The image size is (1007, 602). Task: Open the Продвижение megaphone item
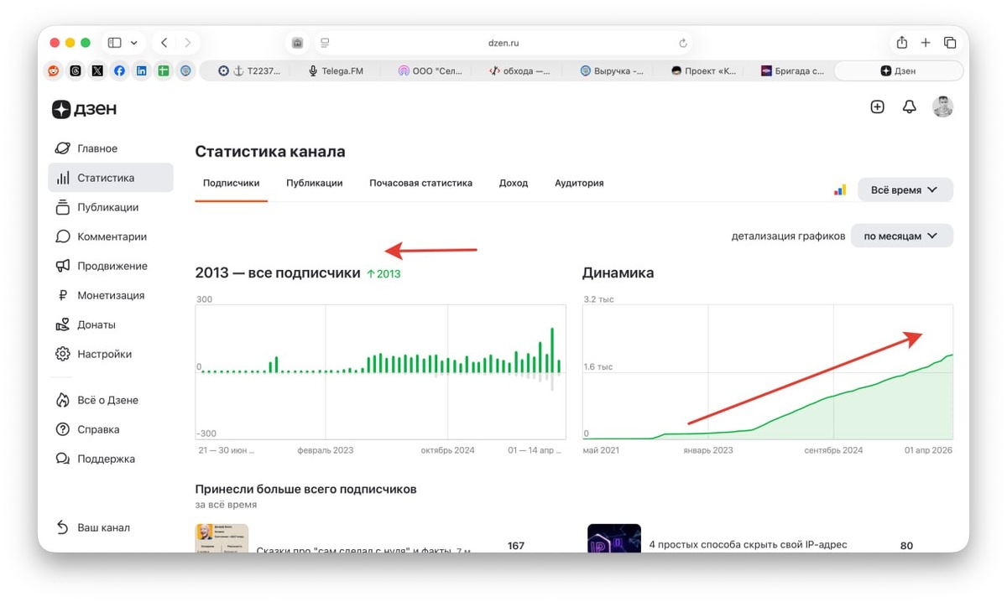(111, 266)
